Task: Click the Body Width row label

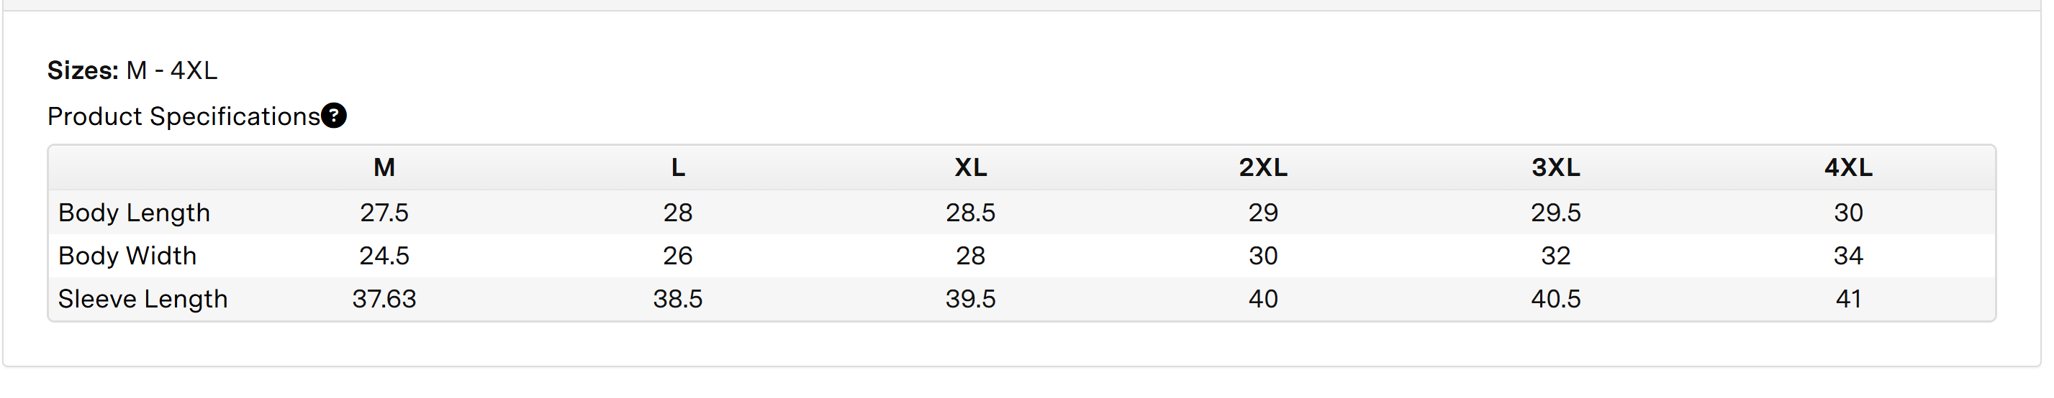Action: point(127,256)
